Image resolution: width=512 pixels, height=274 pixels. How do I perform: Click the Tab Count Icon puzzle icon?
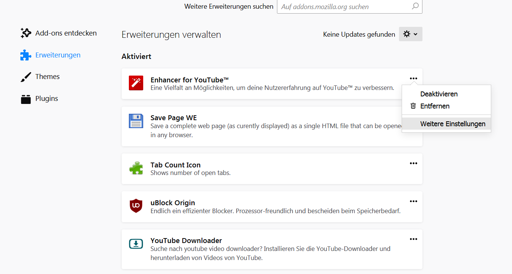[136, 168]
